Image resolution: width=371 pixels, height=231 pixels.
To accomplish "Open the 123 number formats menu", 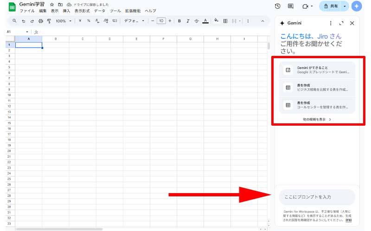I will tap(115, 21).
